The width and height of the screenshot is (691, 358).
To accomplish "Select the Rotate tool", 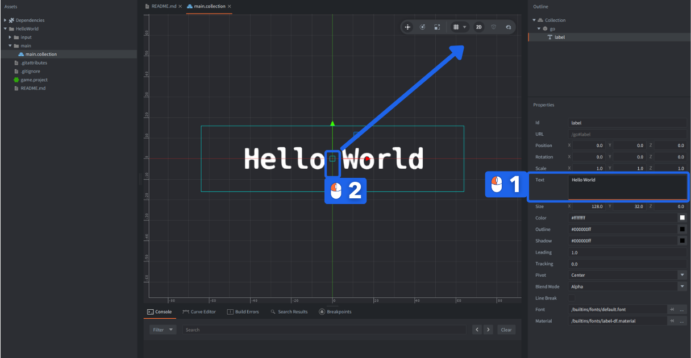I will point(422,27).
